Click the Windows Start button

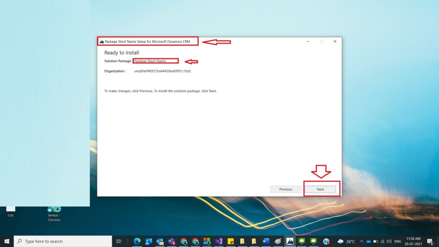click(x=7, y=241)
